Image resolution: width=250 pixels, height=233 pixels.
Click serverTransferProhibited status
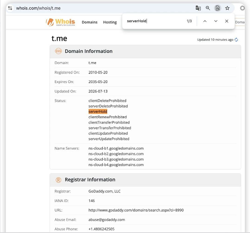(x=110, y=128)
